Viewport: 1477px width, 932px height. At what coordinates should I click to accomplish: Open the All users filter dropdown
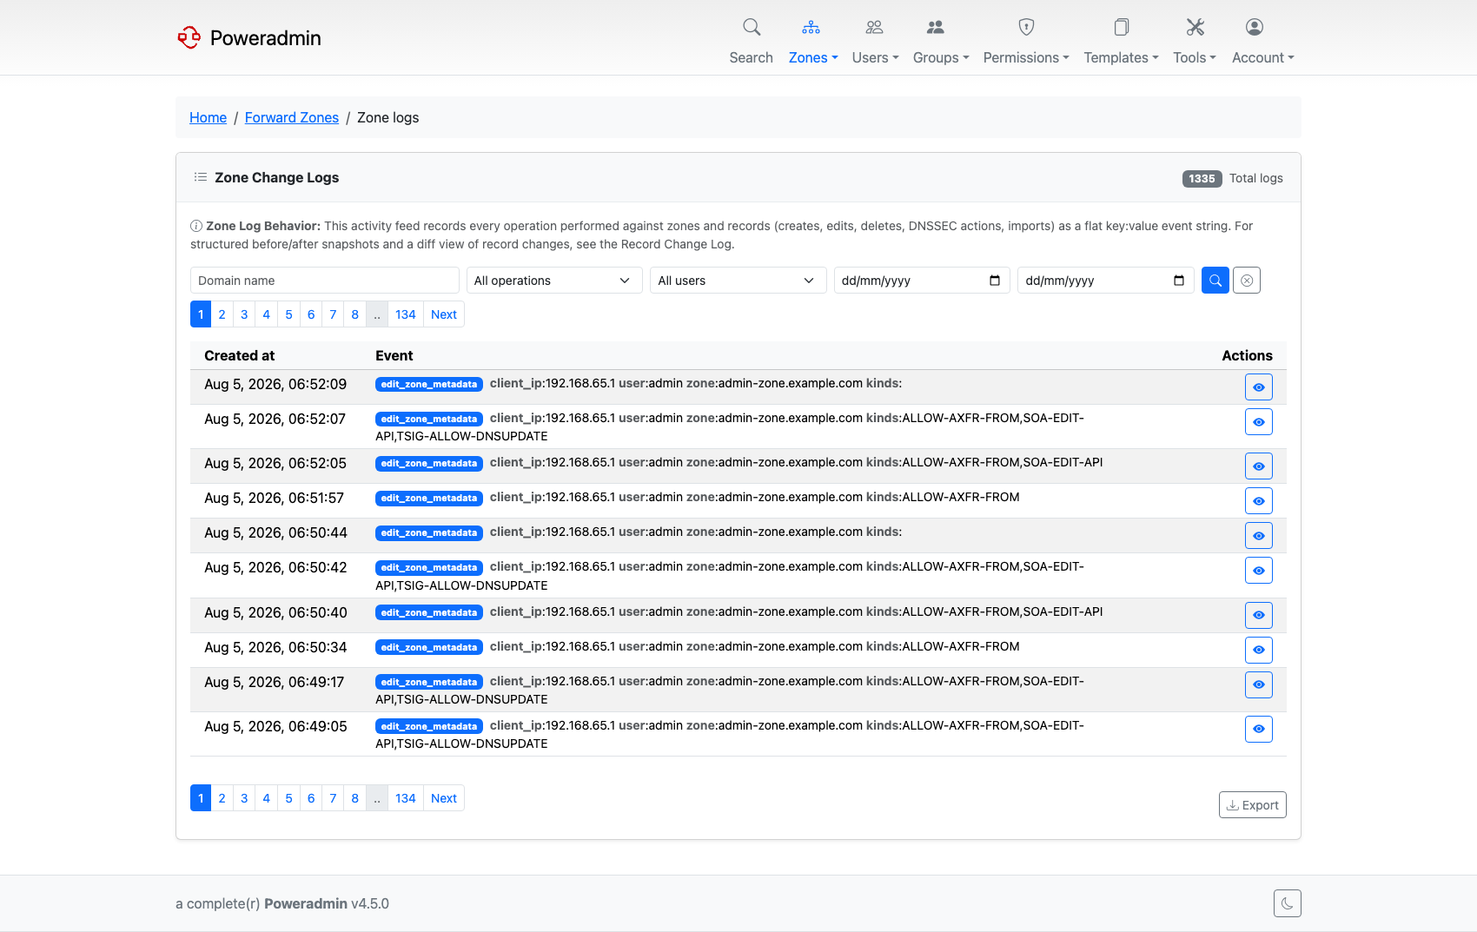click(738, 281)
